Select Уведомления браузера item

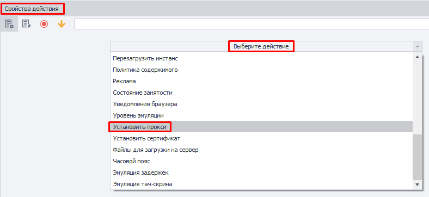[145, 104]
